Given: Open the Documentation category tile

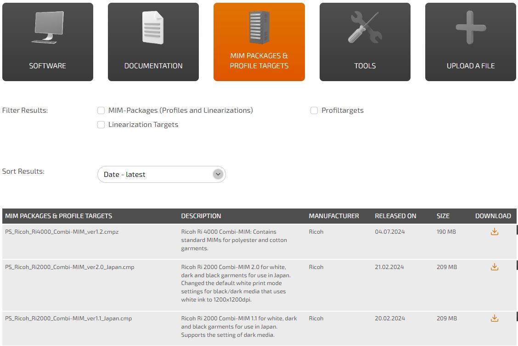Looking at the screenshot, I should [153, 42].
